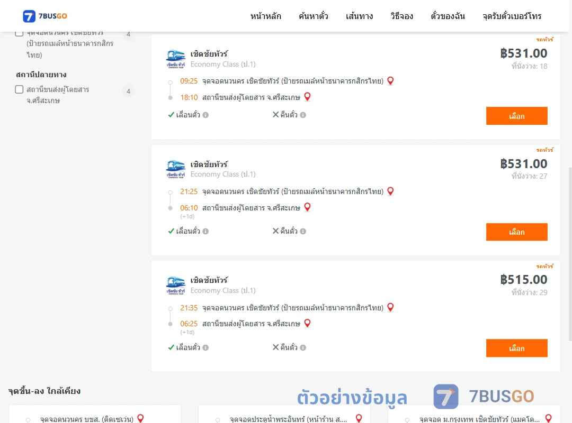Open the เส้นทาง menu item
Viewport: 572px width, 423px height.
point(359,16)
